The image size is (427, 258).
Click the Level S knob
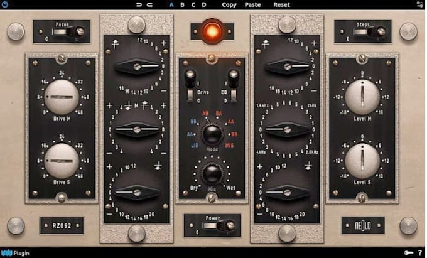click(362, 161)
